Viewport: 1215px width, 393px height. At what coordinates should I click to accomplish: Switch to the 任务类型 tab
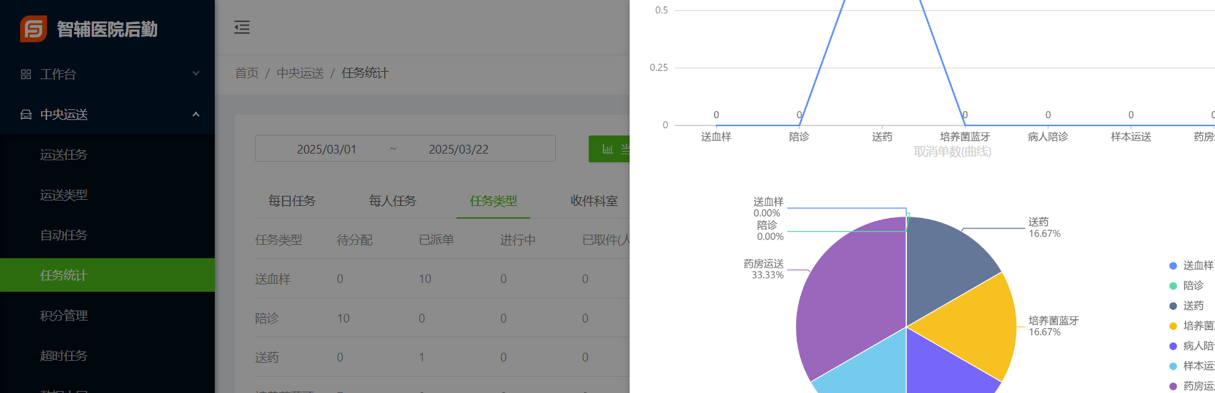(x=493, y=201)
